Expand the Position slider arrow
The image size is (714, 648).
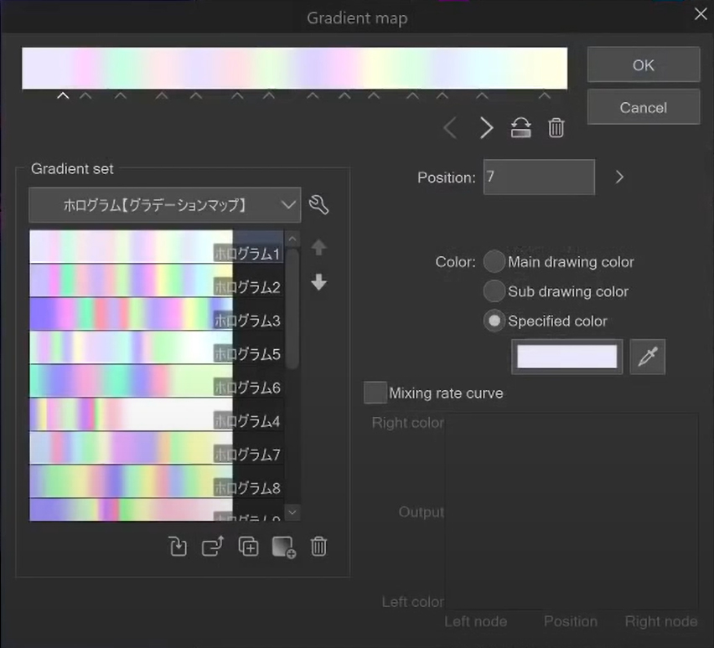(619, 177)
